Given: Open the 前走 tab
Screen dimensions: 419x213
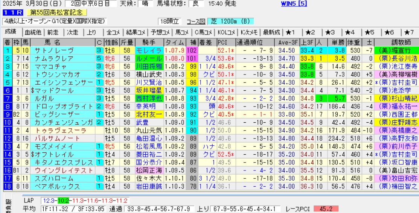Looking at the screenshot, I should [53, 32].
